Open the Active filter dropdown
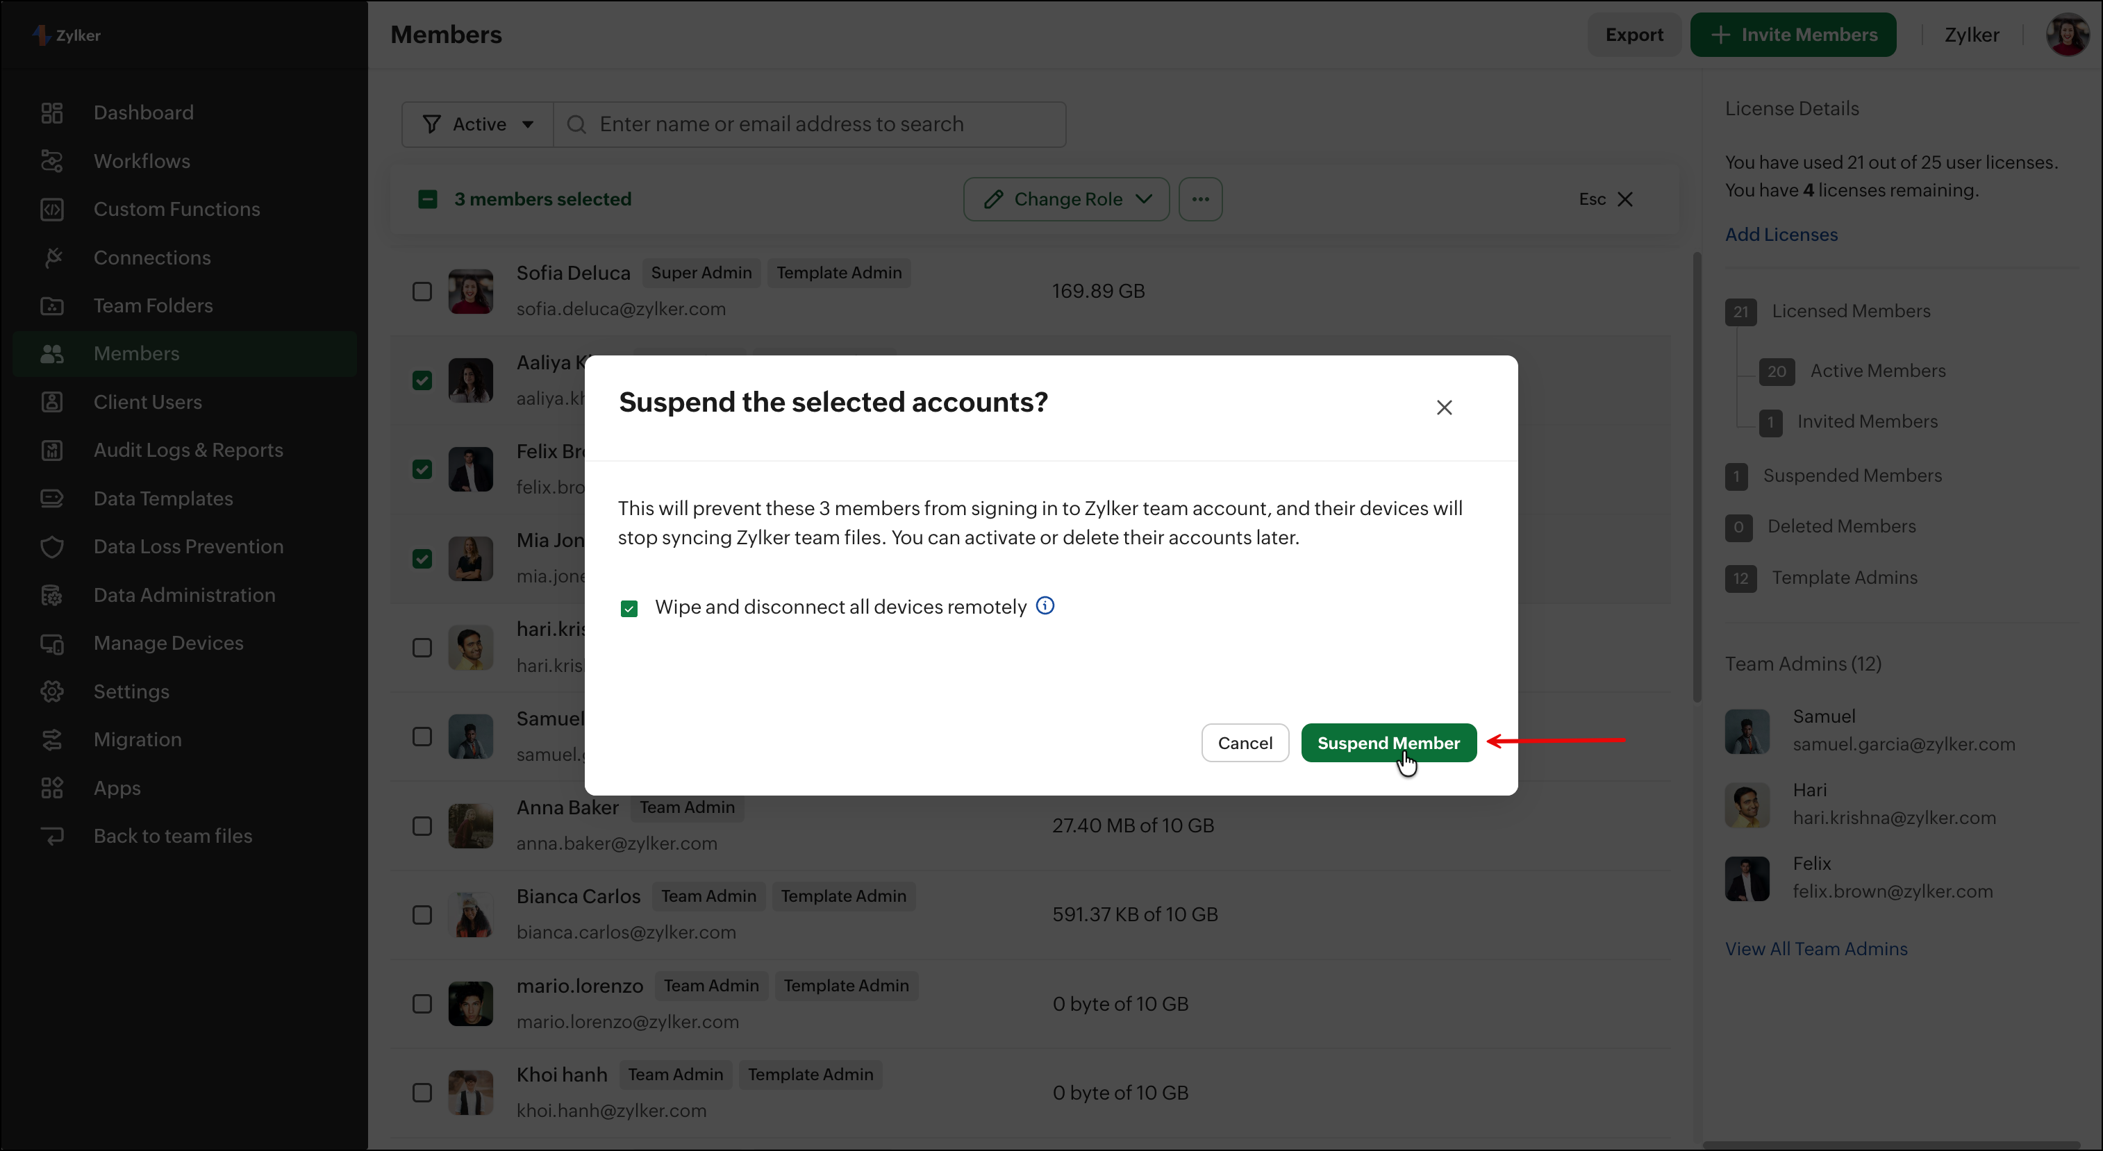Viewport: 2103px width, 1151px height. (478, 124)
